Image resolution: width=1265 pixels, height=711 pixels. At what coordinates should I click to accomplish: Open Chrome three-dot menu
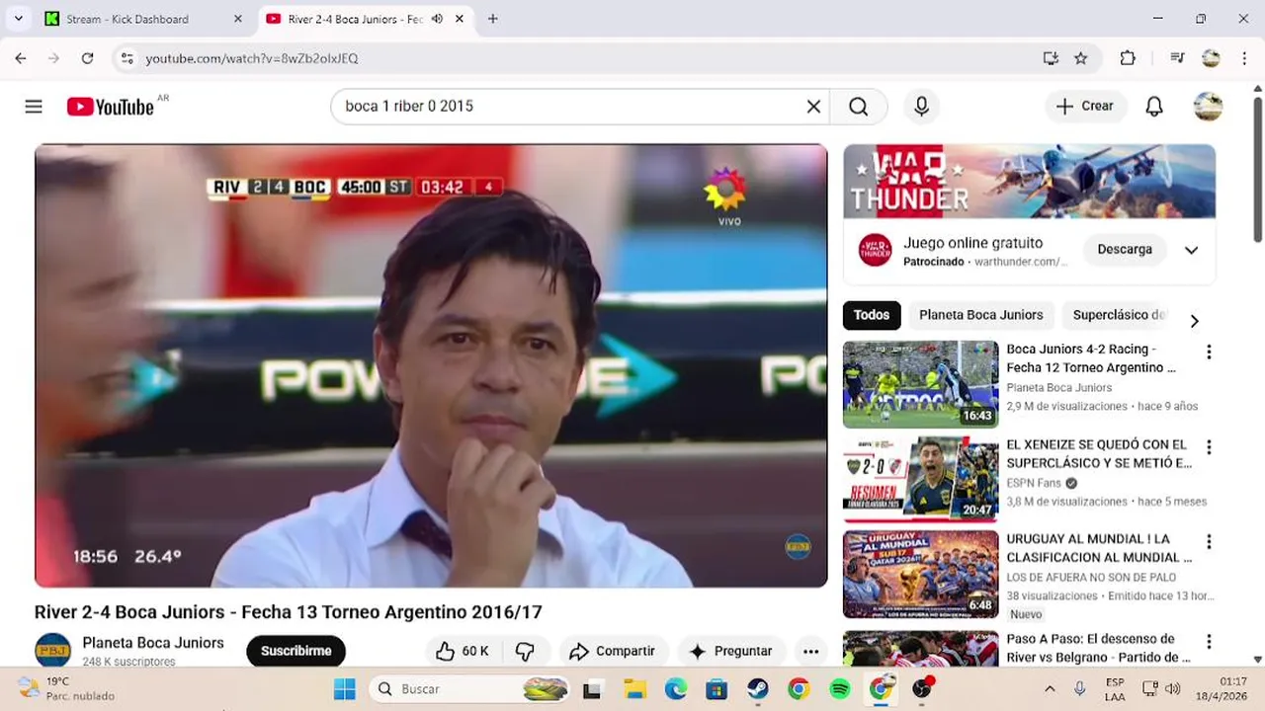point(1244,58)
